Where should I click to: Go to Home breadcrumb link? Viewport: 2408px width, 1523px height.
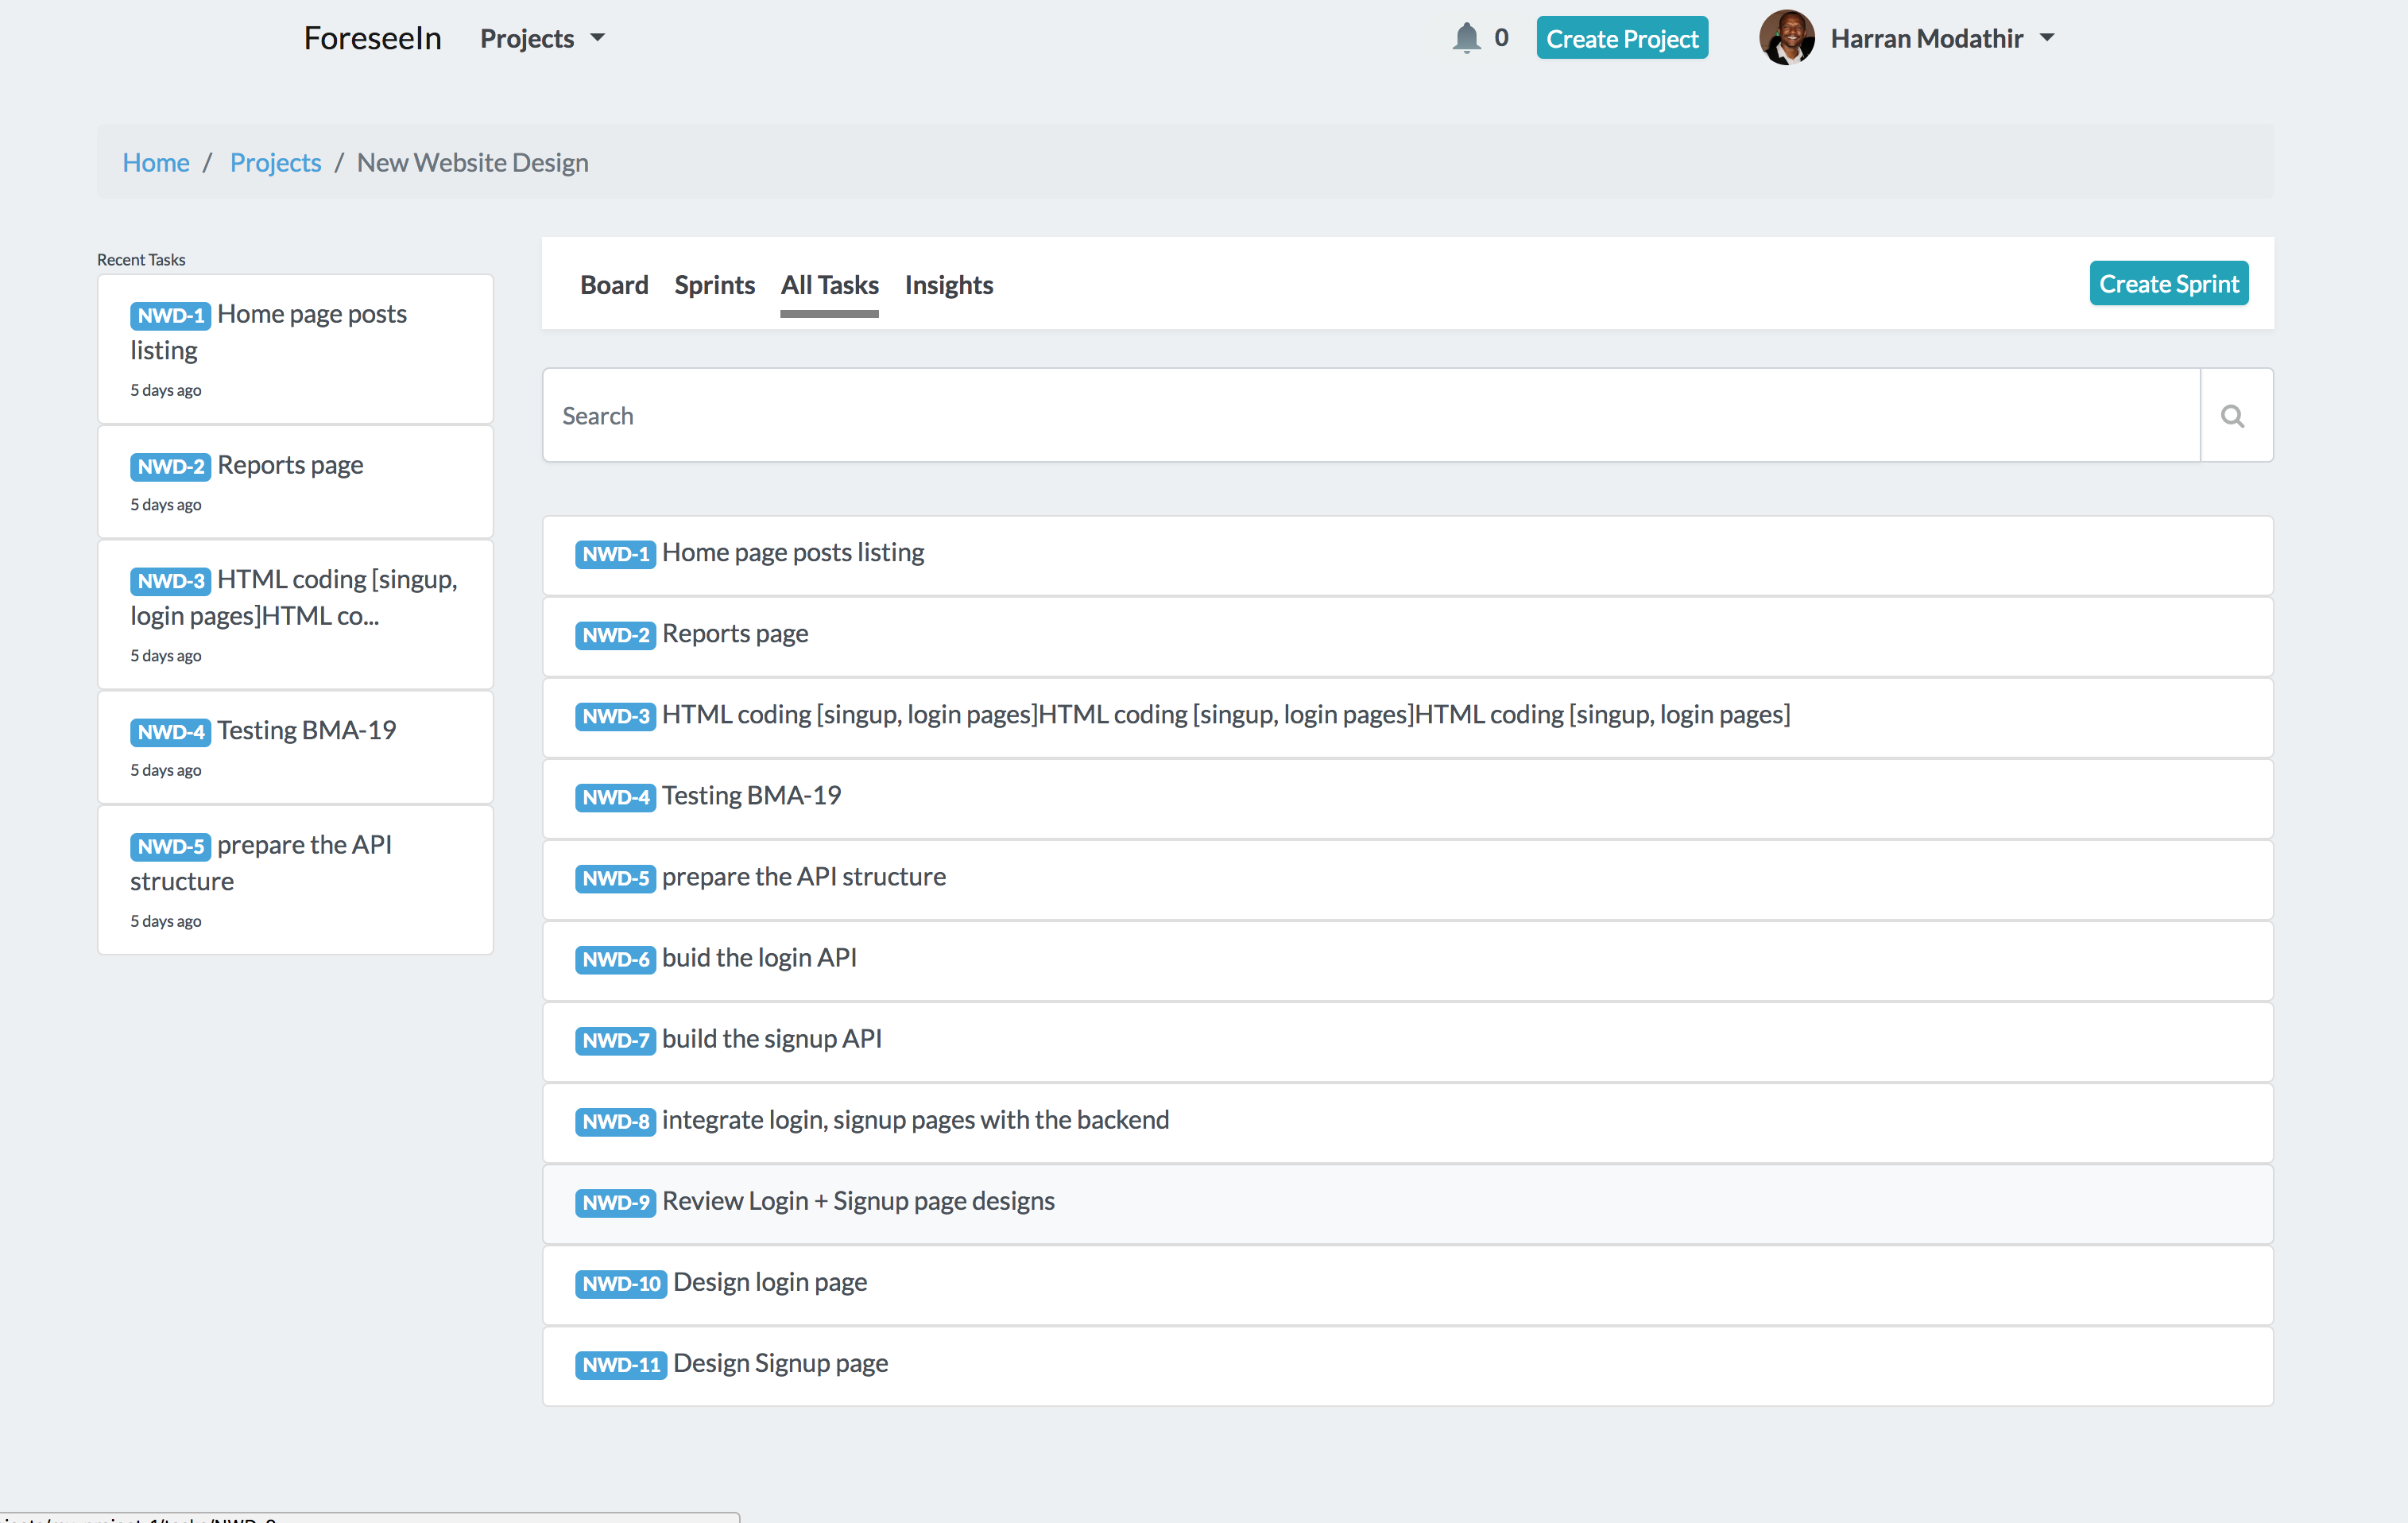tap(156, 162)
